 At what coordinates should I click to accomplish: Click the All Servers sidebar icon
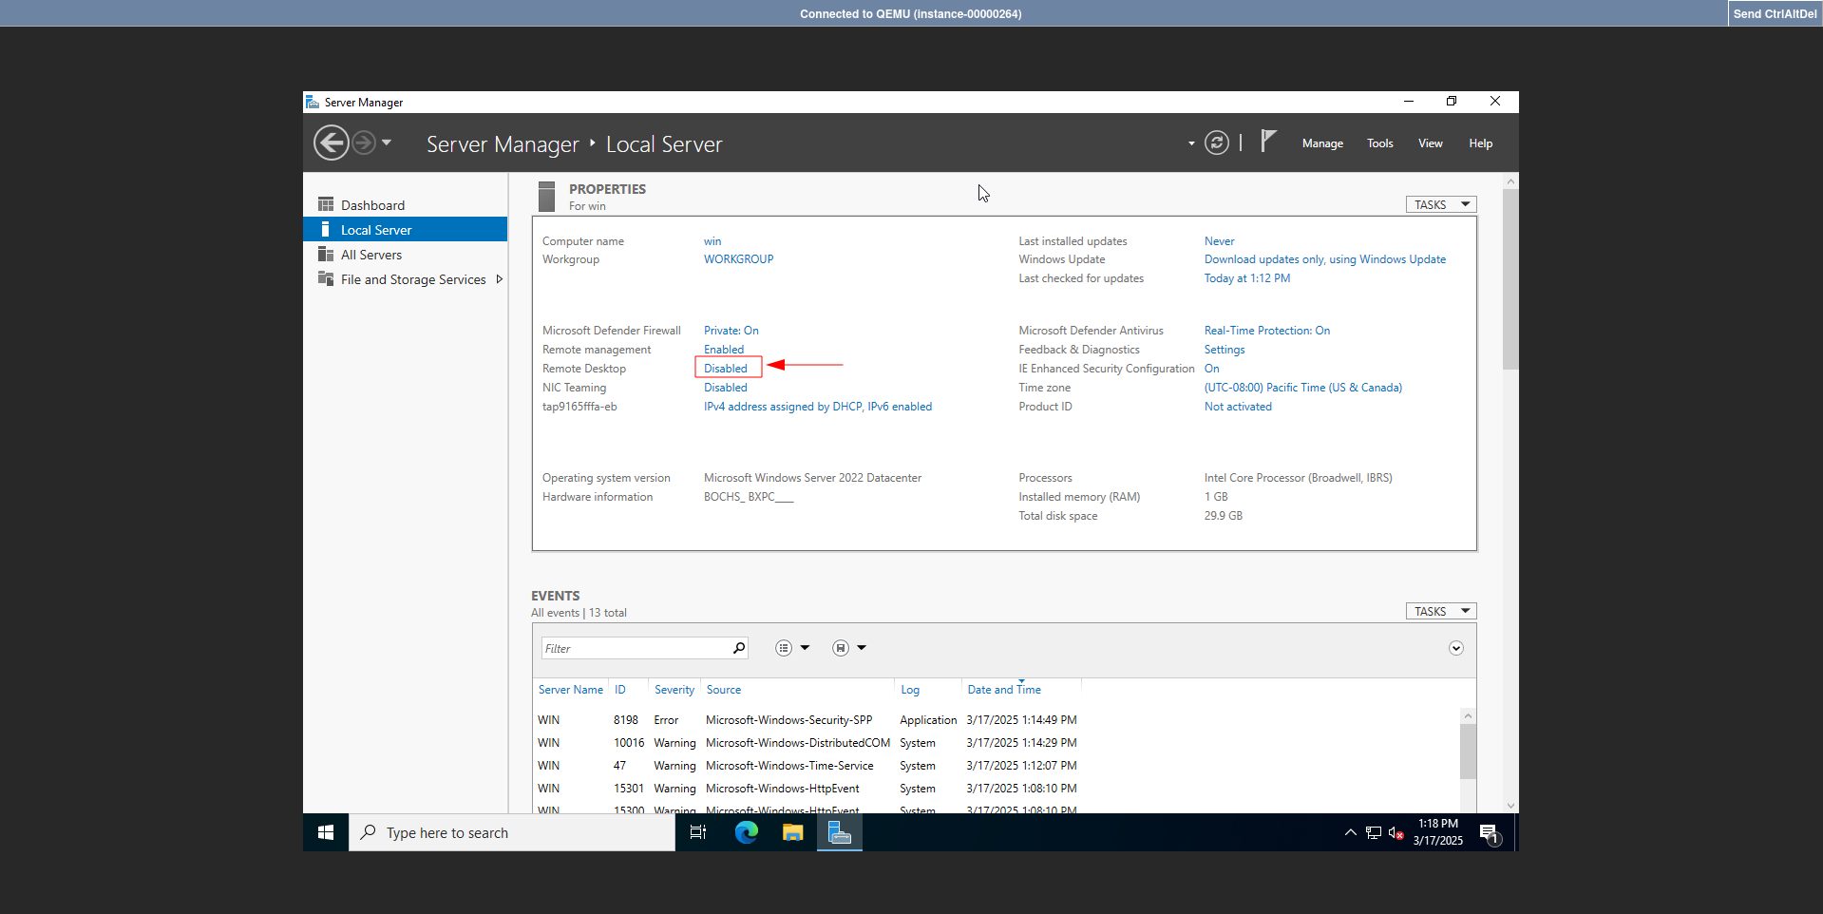pyautogui.click(x=326, y=254)
